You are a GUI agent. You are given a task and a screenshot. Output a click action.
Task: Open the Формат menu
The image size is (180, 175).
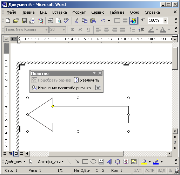[x=79, y=12]
